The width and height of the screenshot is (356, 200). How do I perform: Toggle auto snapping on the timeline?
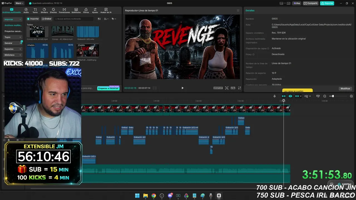290,96
